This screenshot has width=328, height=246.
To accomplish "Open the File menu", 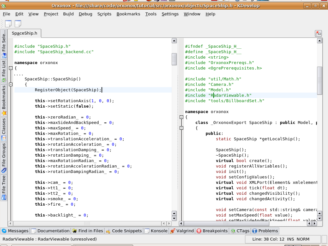I will [6, 14].
